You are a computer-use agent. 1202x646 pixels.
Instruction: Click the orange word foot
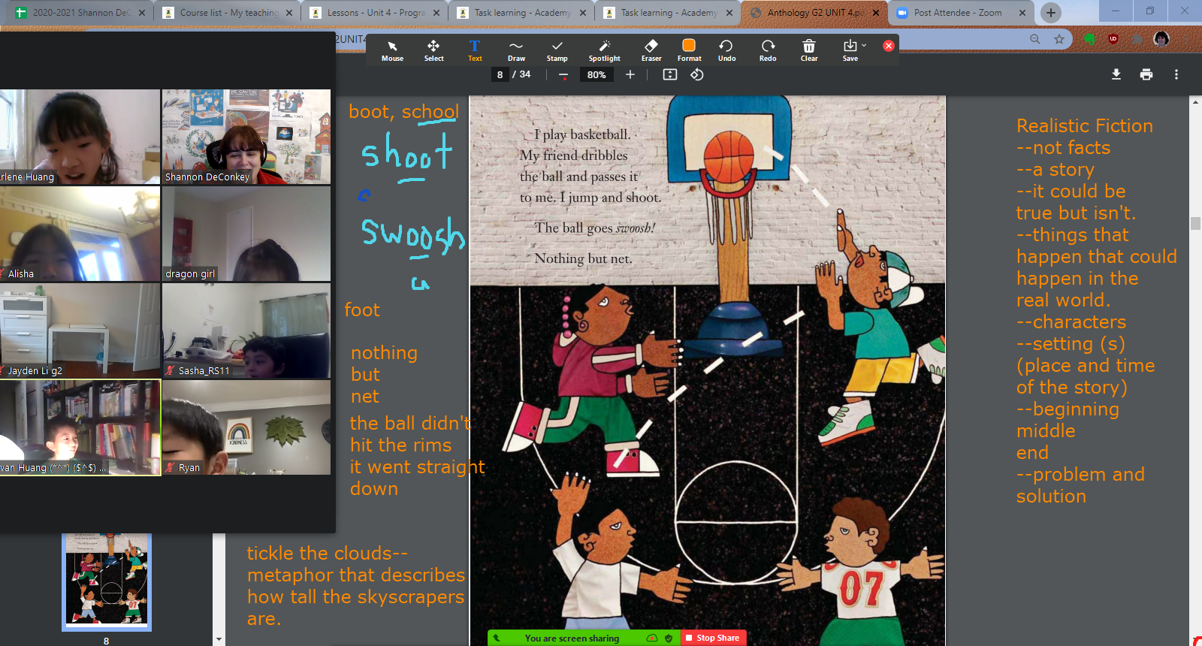point(362,309)
